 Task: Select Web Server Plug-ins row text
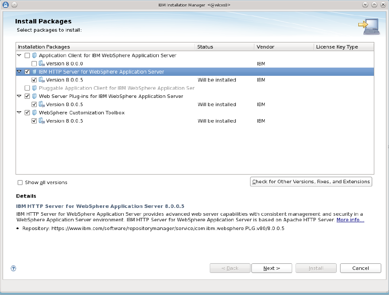tap(111, 96)
